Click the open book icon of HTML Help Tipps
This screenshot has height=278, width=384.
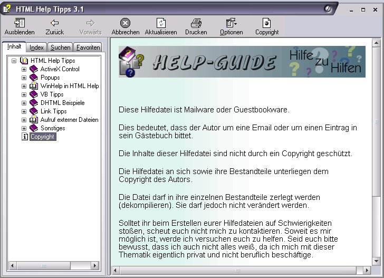tap(24, 60)
